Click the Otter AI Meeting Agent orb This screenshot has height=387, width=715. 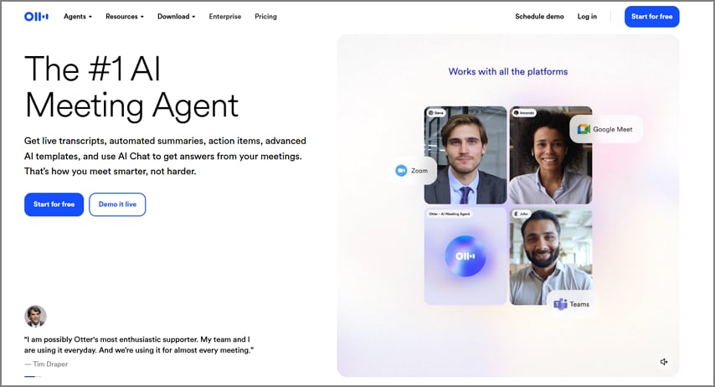pos(466,256)
